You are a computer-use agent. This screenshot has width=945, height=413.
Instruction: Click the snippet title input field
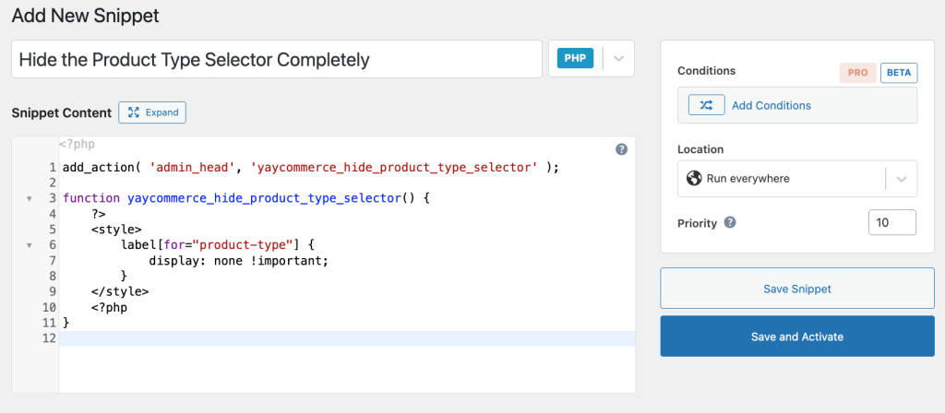(x=277, y=59)
